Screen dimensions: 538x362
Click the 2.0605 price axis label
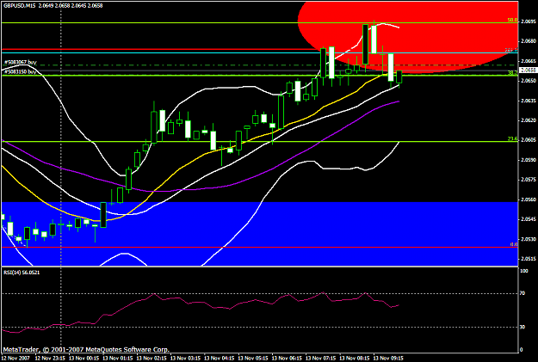(528, 140)
